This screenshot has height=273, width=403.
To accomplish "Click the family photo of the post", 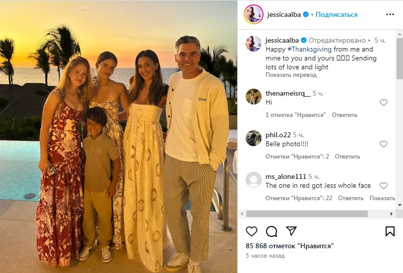I will (119, 136).
